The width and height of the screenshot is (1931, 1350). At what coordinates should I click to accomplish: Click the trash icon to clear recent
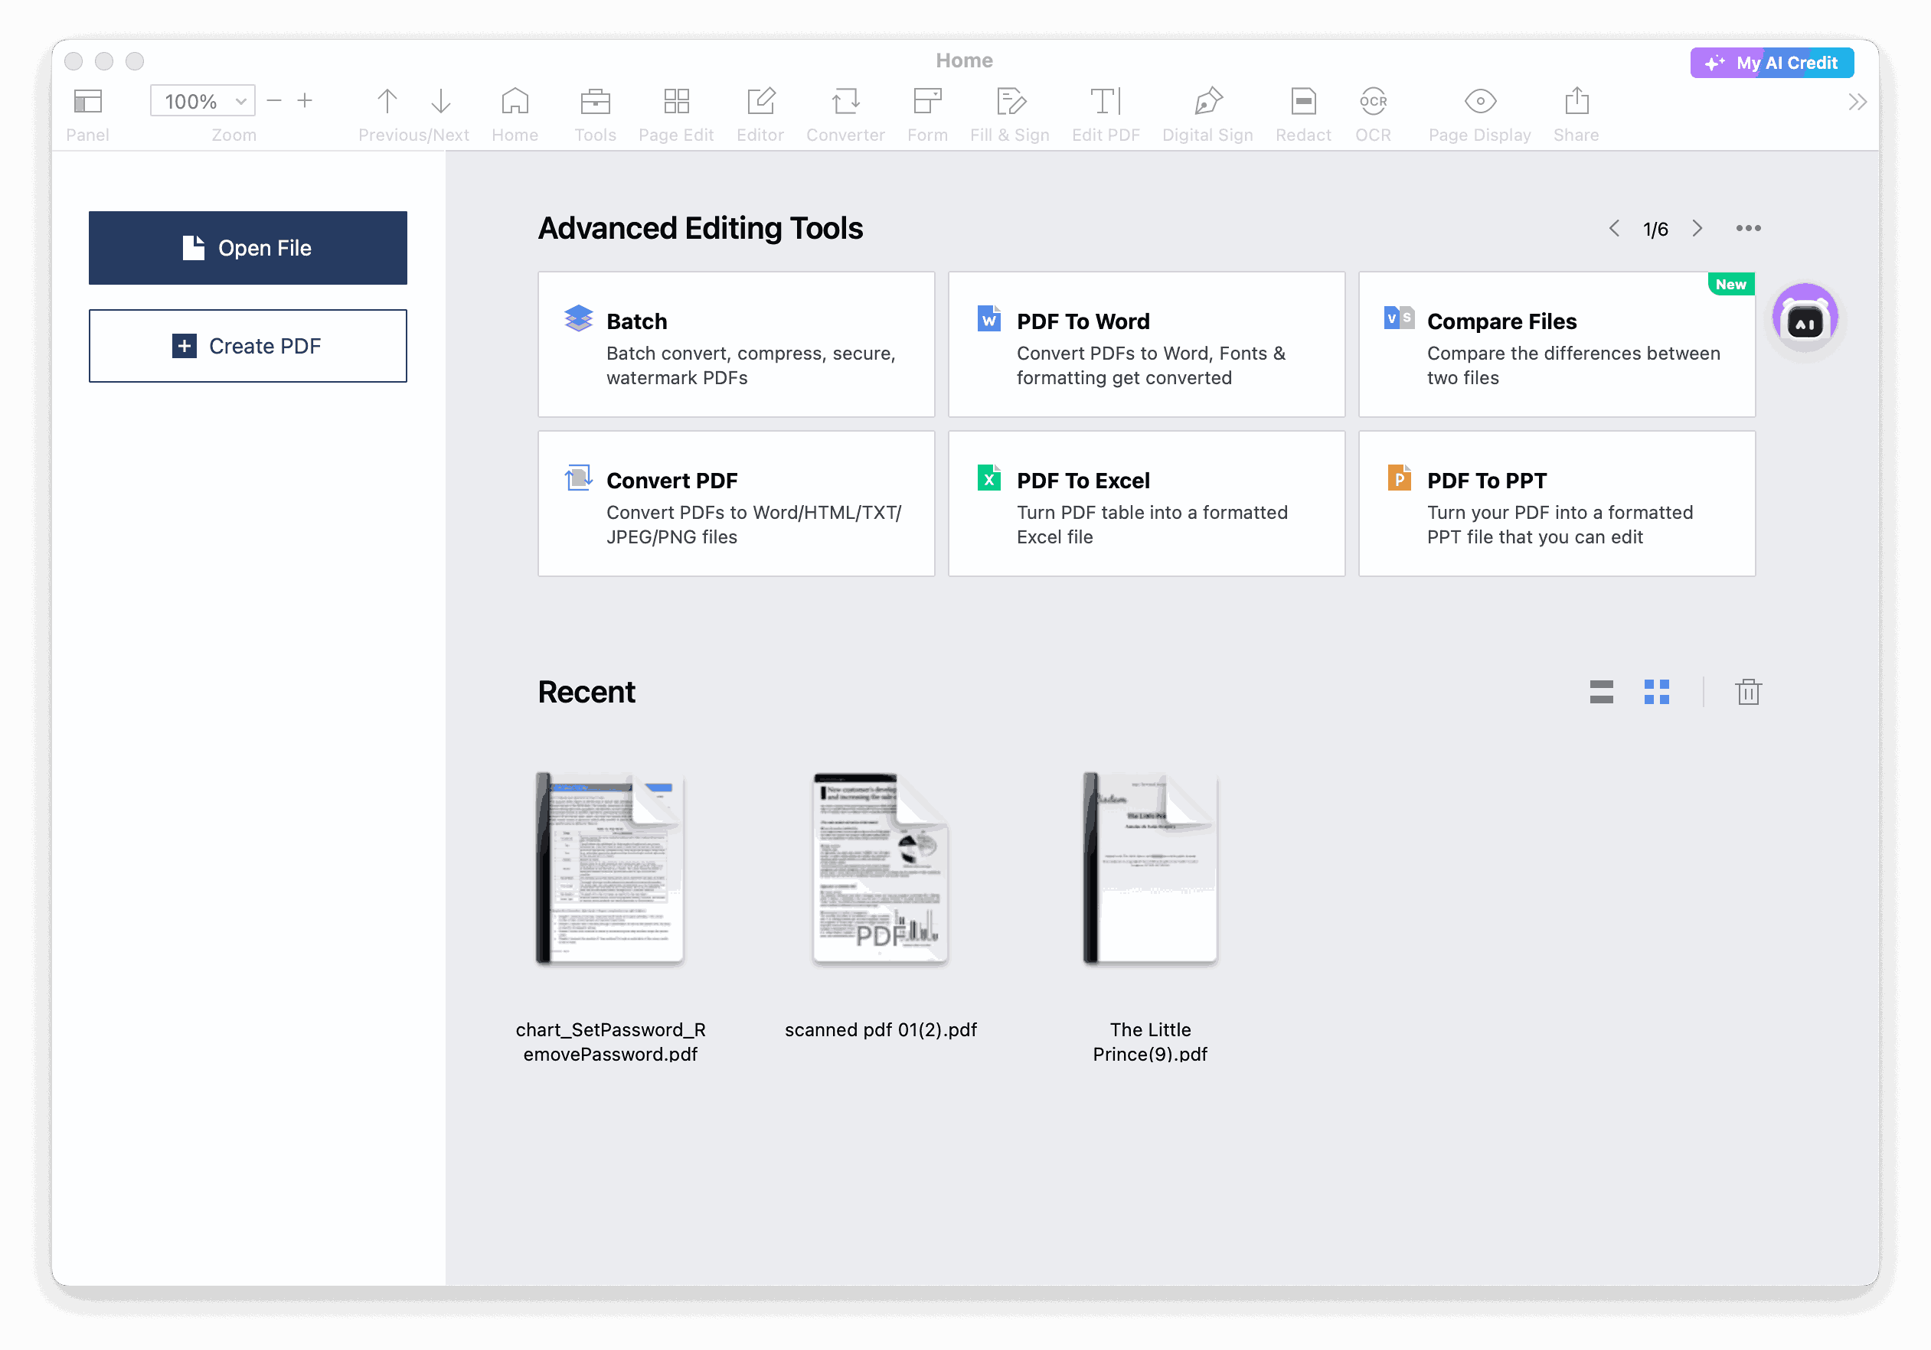pos(1748,692)
